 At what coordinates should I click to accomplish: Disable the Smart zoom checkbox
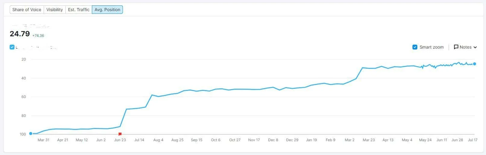click(415, 47)
